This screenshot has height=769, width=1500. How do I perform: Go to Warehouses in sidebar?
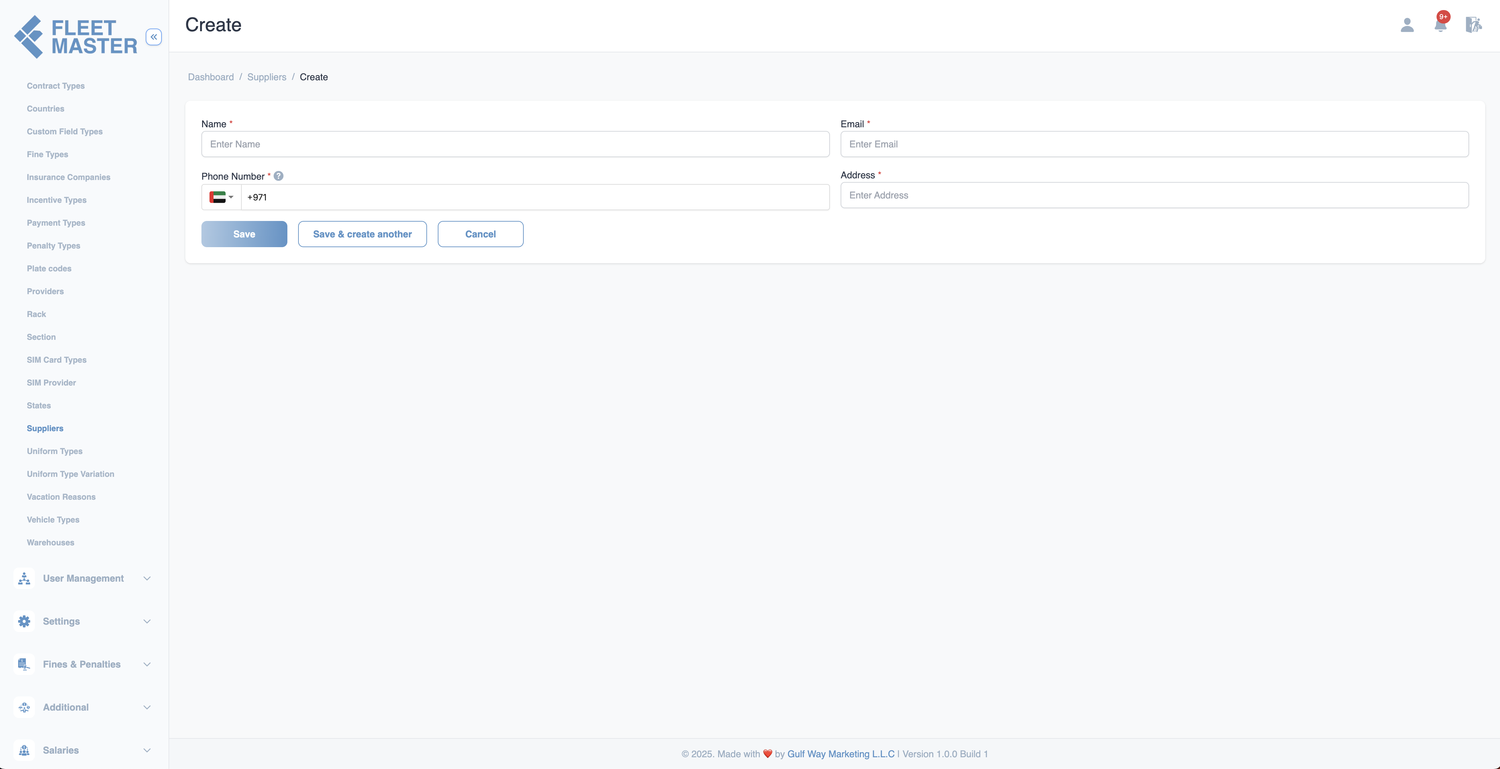[51, 542]
